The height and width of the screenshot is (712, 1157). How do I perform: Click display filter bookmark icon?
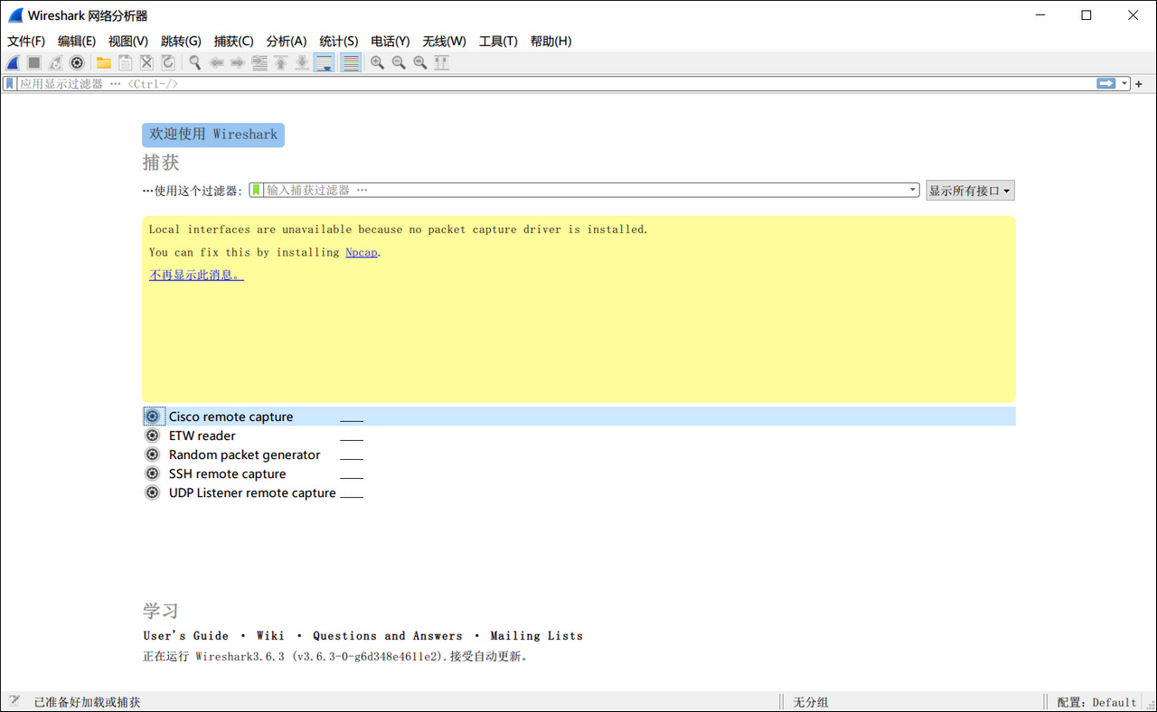(x=10, y=83)
